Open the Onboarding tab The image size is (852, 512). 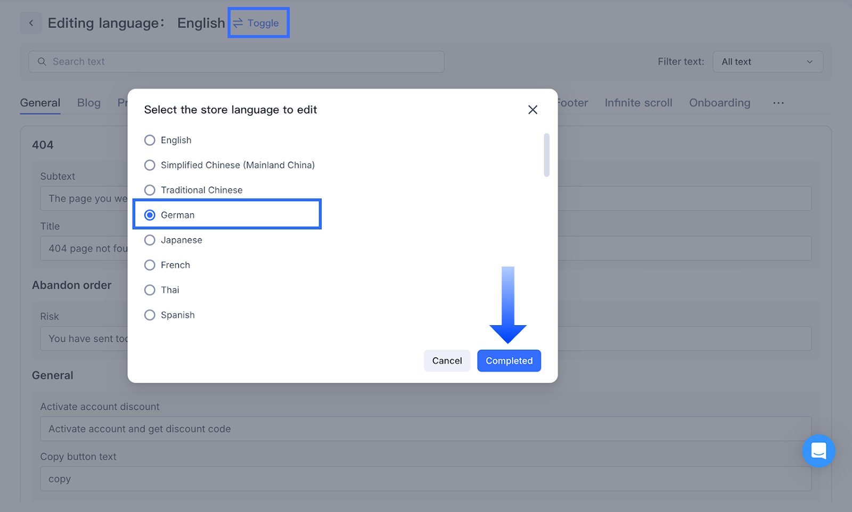coord(719,103)
